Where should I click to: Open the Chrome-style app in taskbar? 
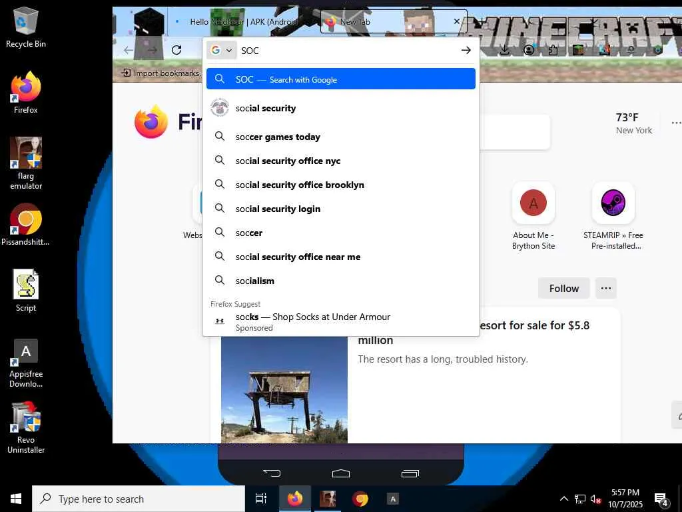(x=360, y=499)
